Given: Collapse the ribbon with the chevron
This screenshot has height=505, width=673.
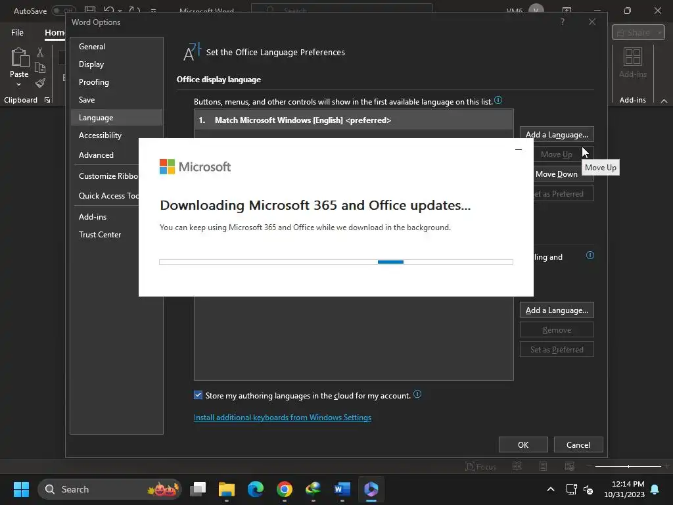Looking at the screenshot, I should click(664, 101).
